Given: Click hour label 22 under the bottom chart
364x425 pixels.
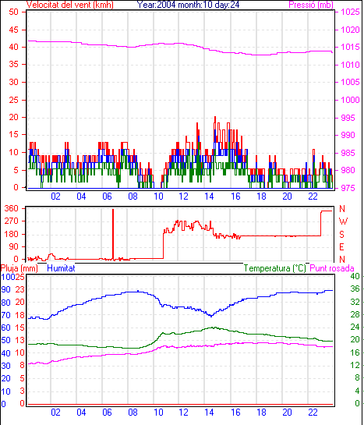Looking at the screenshot, I should click(313, 413).
